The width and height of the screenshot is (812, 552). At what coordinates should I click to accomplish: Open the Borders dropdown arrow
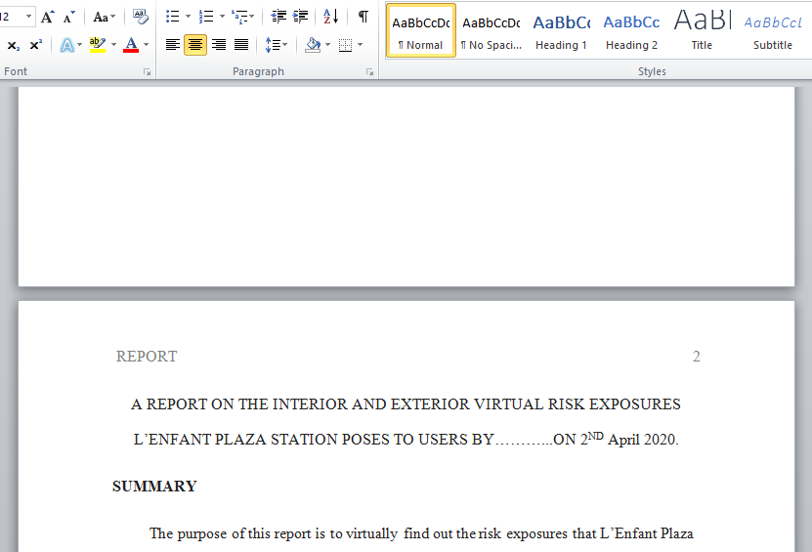[360, 45]
